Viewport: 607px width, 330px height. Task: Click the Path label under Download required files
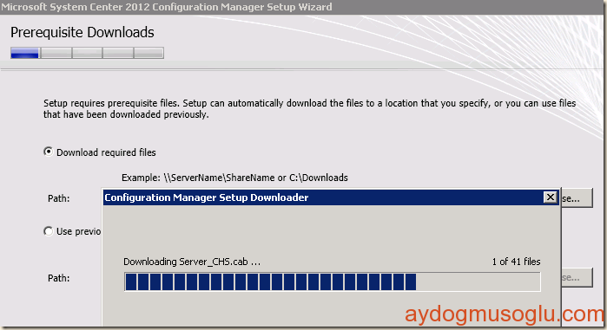(59, 198)
